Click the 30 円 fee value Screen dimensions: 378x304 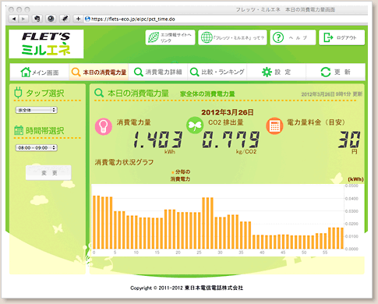pos(349,140)
